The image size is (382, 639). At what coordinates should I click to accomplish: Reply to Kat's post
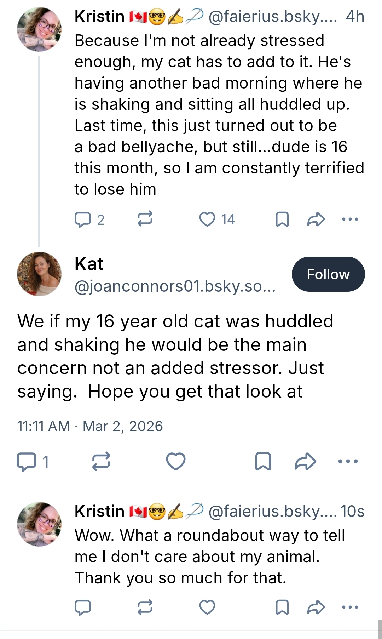[27, 462]
